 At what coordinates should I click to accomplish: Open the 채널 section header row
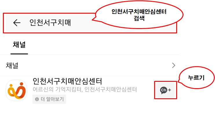(x=90, y=65)
